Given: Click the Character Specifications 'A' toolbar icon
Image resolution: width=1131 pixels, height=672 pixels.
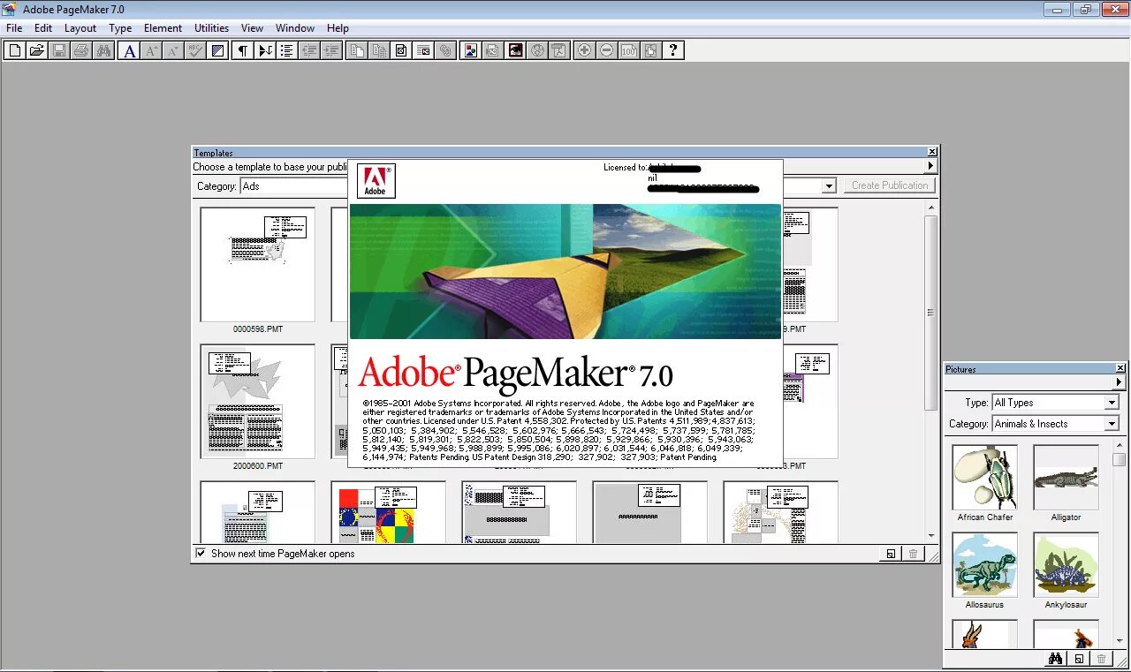Looking at the screenshot, I should tap(129, 50).
